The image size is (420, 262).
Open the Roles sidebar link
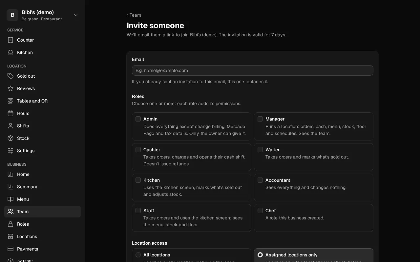click(42, 224)
